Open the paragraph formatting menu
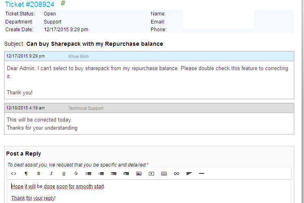 click(26, 173)
